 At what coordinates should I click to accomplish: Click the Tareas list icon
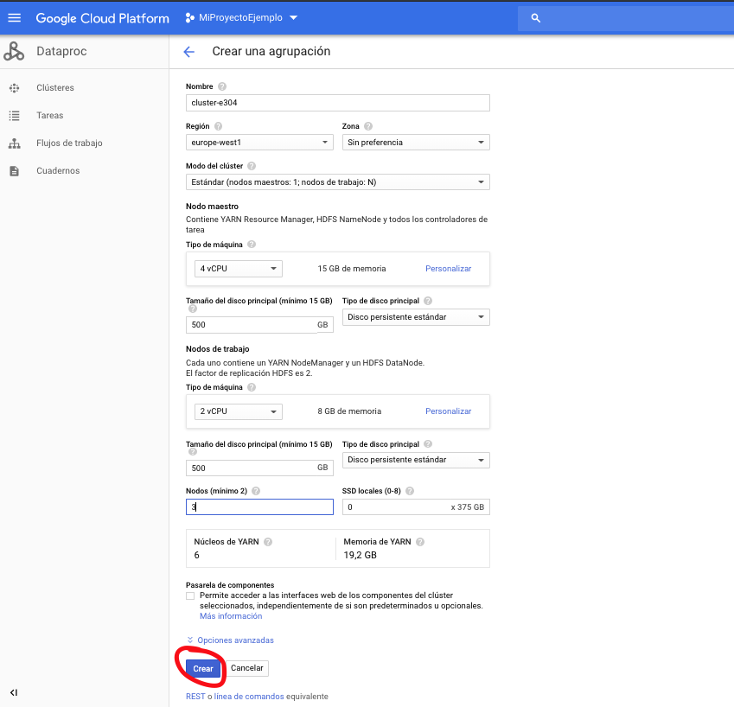point(15,116)
